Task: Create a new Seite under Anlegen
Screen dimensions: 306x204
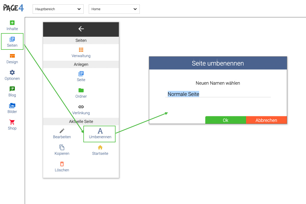Action: pyautogui.click(x=81, y=76)
